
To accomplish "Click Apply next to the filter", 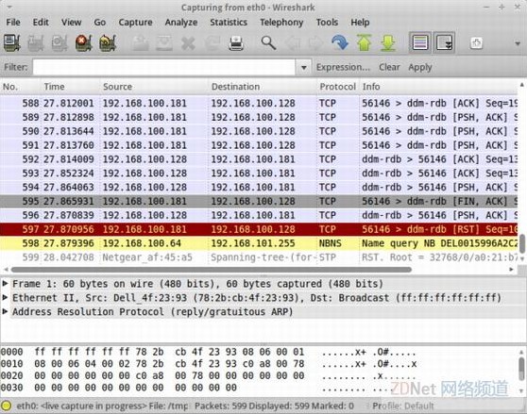I will 420,67.
